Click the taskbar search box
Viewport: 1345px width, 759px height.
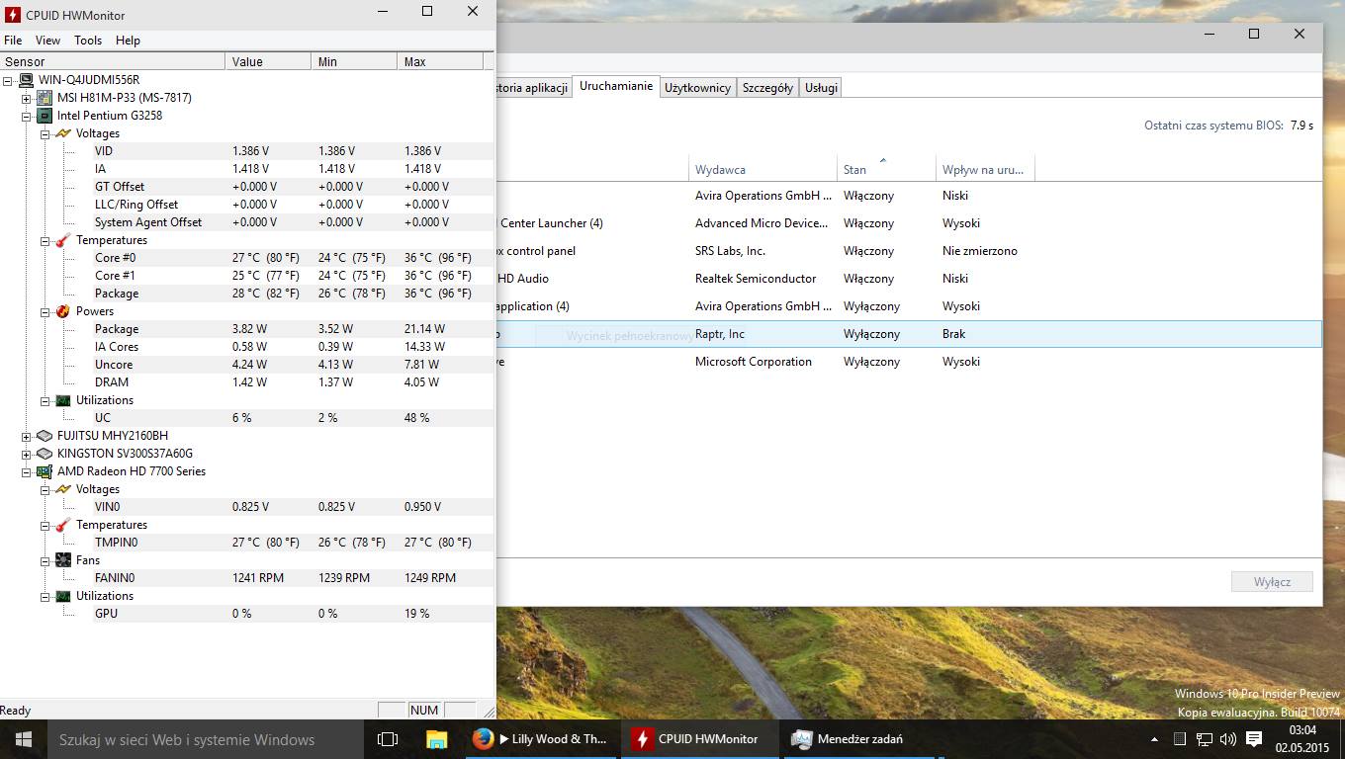coord(206,739)
